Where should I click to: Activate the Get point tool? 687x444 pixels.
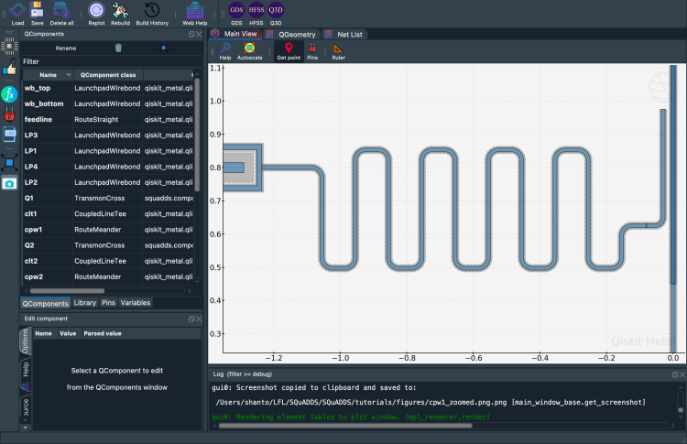tap(289, 51)
